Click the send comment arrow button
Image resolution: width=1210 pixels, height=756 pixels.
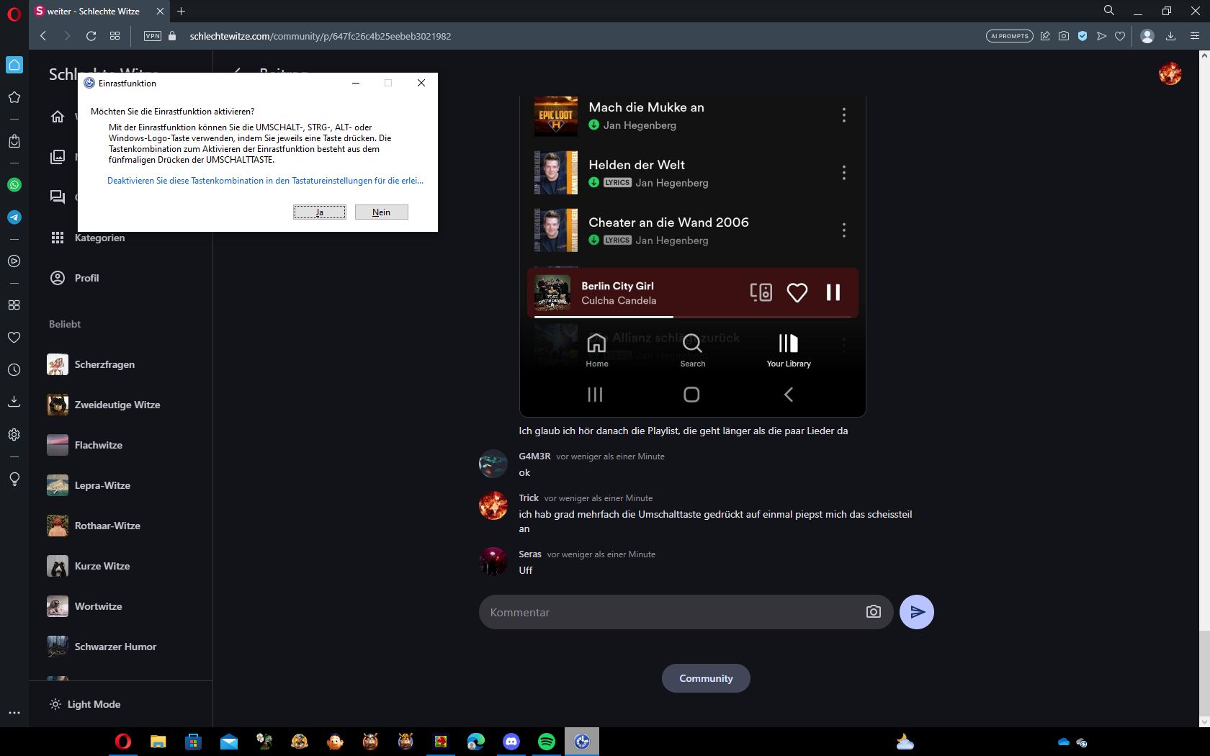click(916, 612)
